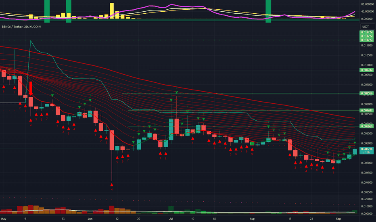Click the Jun label on time axis
The height and width of the screenshot is (222, 376).
[x=90, y=219]
